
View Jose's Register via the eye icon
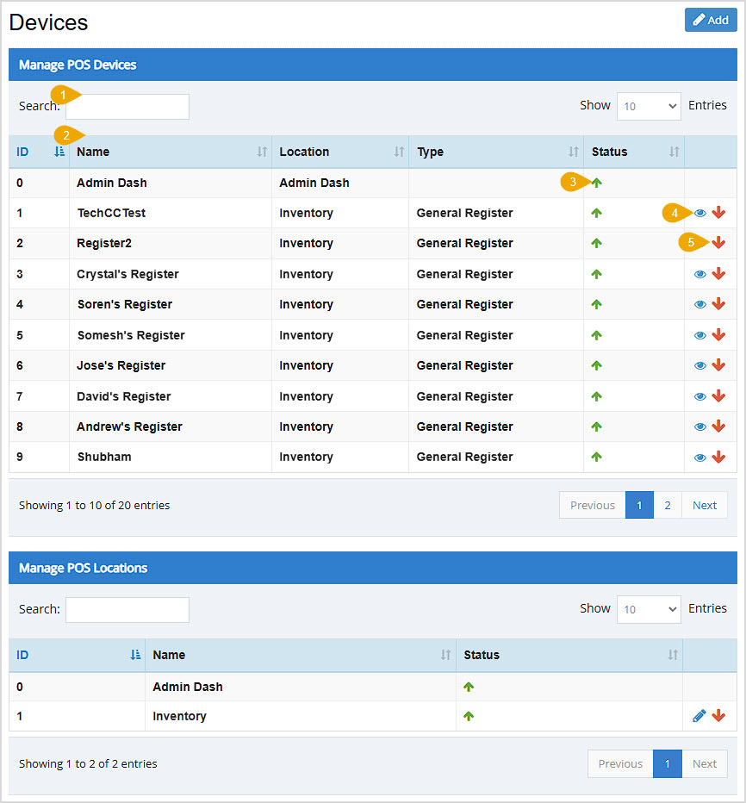(700, 364)
